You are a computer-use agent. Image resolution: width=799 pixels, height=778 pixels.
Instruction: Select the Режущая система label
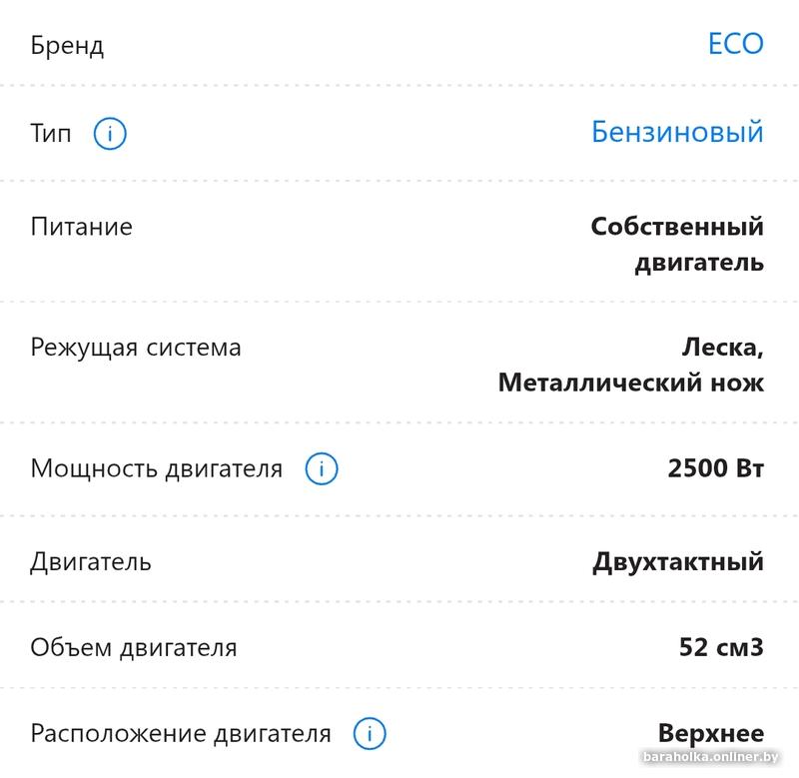pyautogui.click(x=136, y=348)
